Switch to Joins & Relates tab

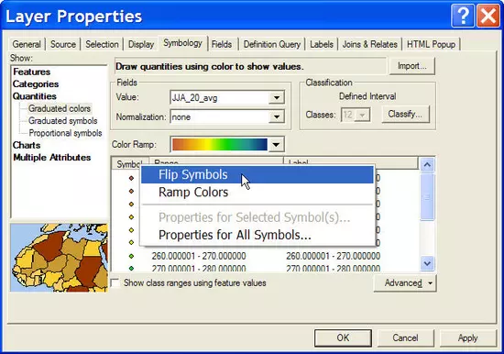(369, 44)
